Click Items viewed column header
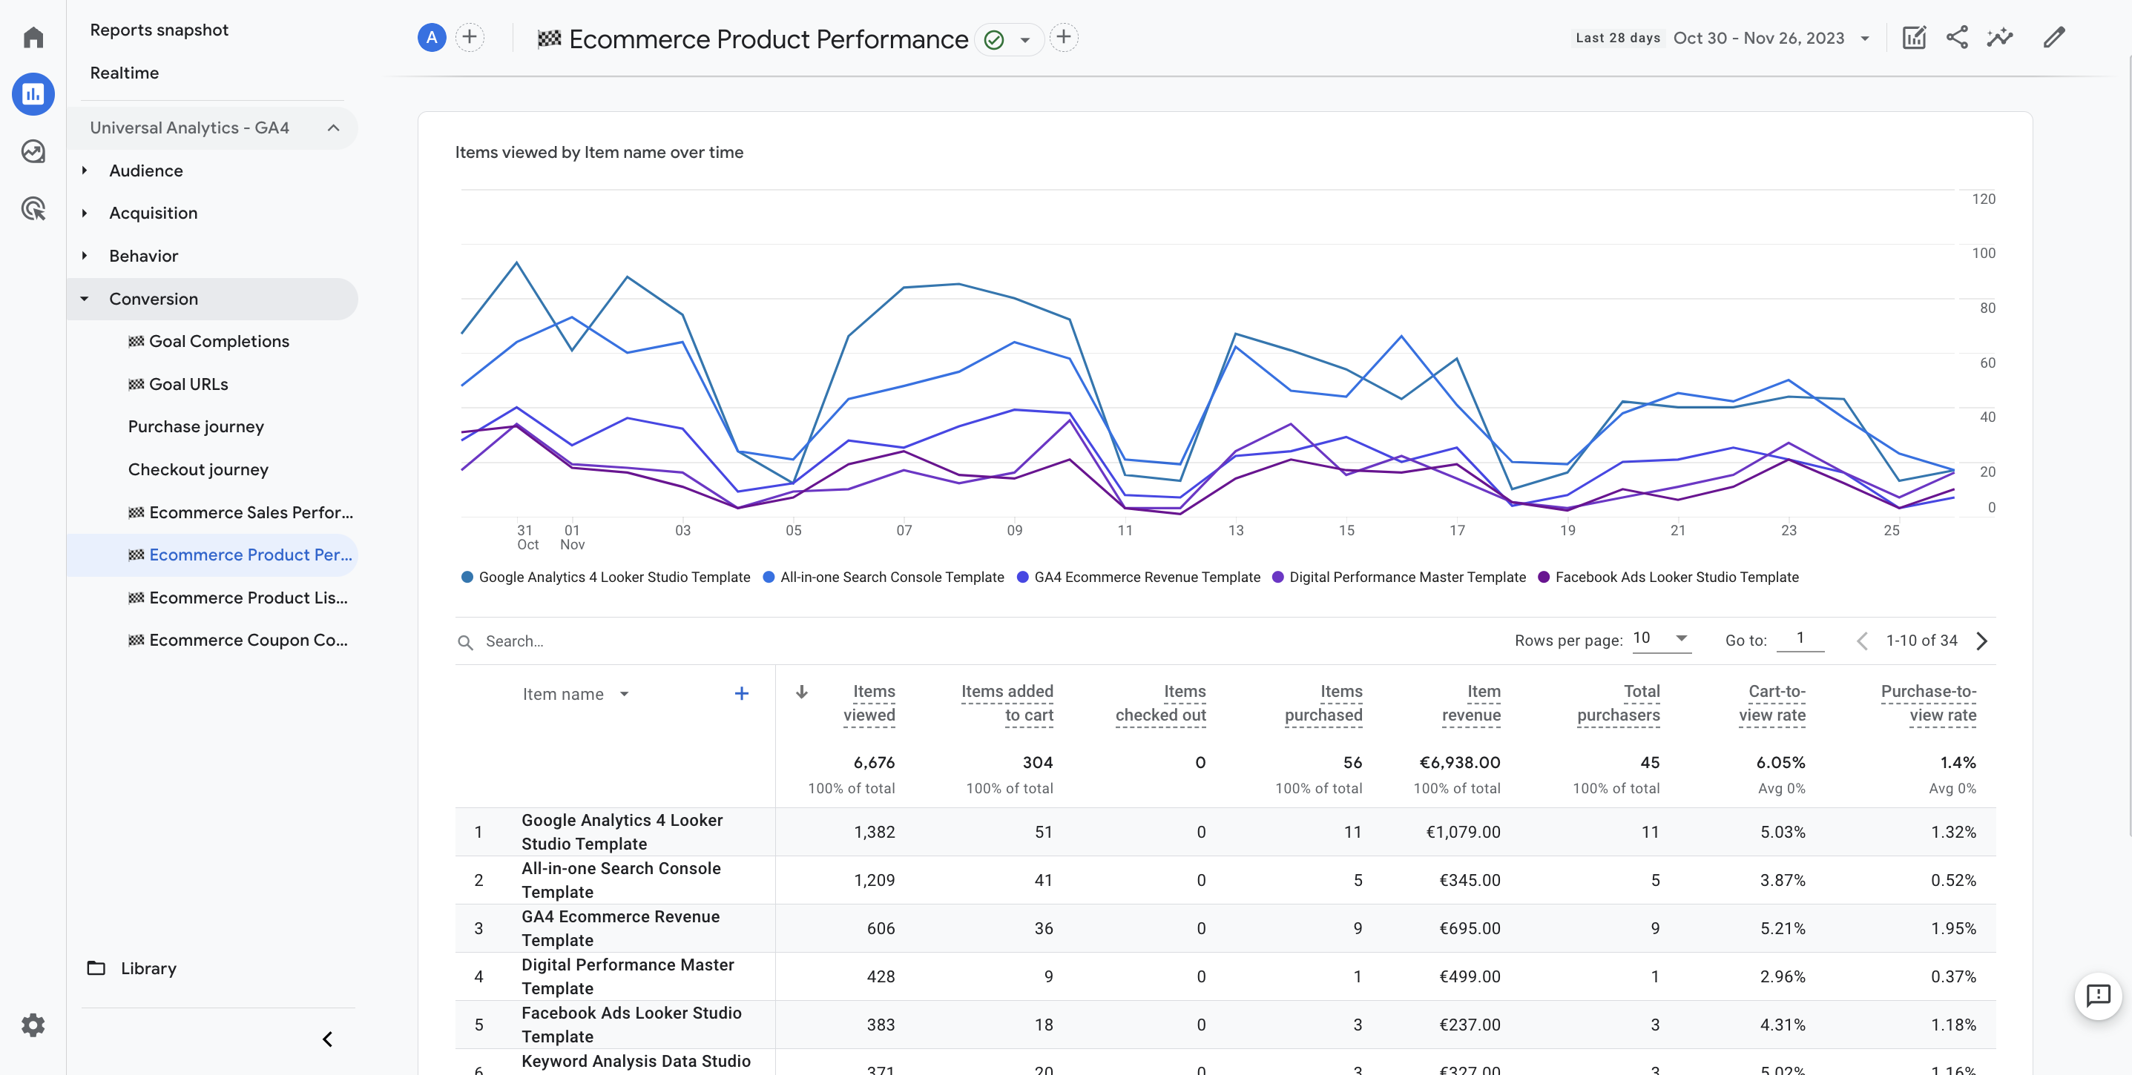The height and width of the screenshot is (1075, 2132). click(869, 703)
